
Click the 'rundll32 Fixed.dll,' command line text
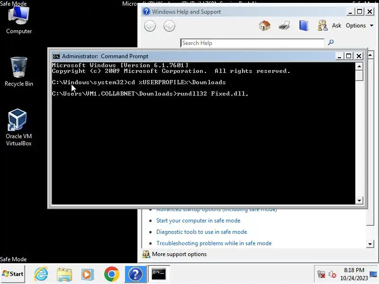click(x=212, y=94)
